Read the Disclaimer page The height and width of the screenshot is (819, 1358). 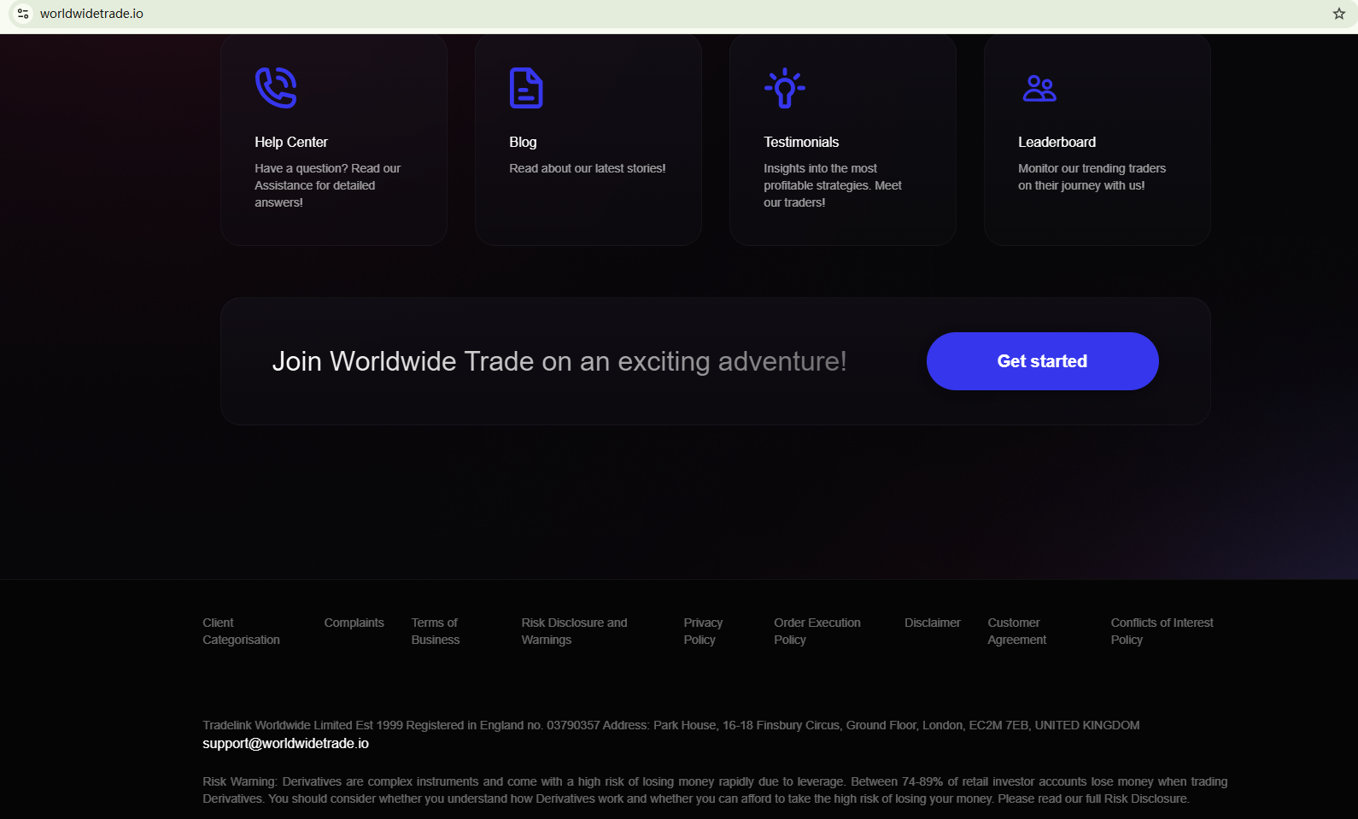tap(932, 623)
